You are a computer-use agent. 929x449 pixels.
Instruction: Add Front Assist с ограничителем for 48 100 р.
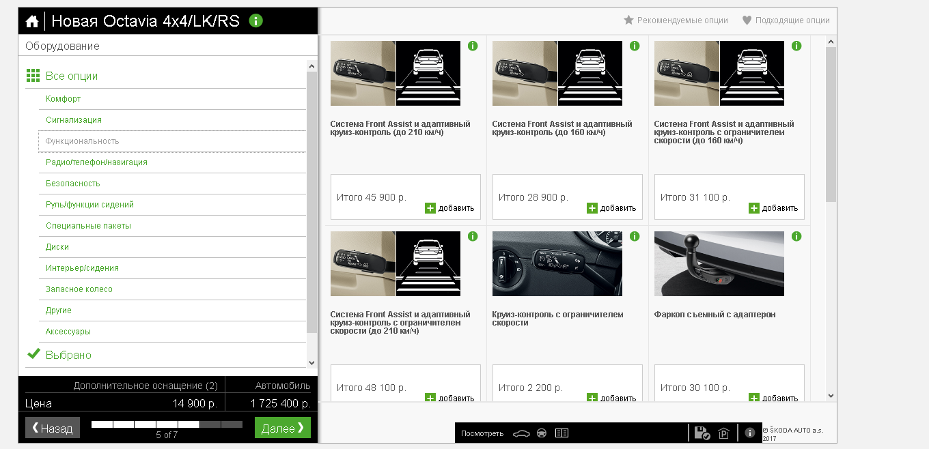click(449, 398)
